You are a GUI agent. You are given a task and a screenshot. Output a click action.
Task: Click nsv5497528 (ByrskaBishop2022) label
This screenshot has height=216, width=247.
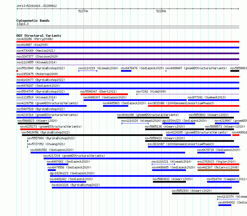click(41, 109)
